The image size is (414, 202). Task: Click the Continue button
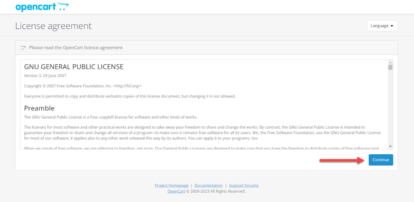381,160
